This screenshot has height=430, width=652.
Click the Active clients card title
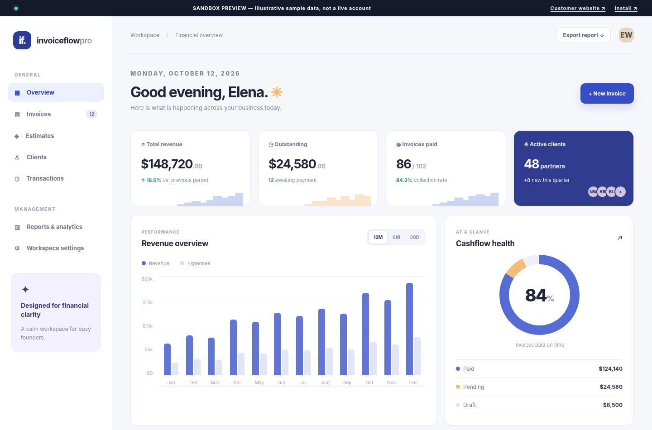(x=545, y=144)
